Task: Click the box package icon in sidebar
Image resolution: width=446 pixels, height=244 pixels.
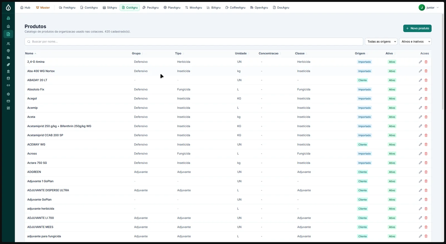Action: tap(8, 51)
